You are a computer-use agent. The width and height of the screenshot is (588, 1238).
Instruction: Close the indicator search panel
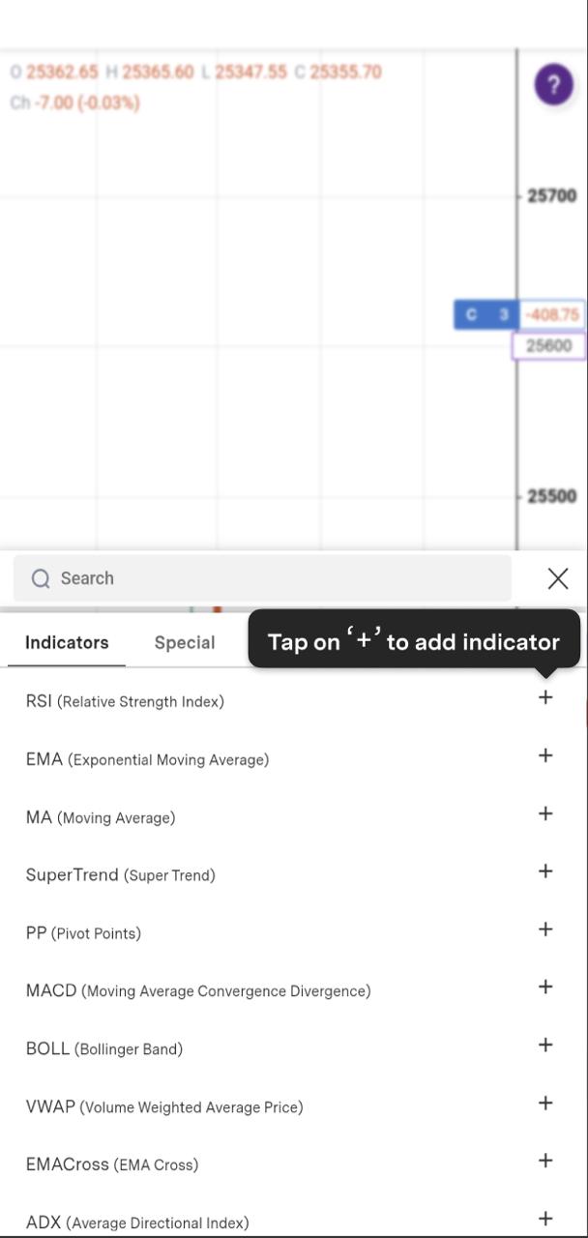tap(558, 578)
